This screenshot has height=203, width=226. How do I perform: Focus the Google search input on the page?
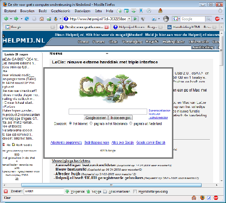pyautogui.click(x=108, y=111)
